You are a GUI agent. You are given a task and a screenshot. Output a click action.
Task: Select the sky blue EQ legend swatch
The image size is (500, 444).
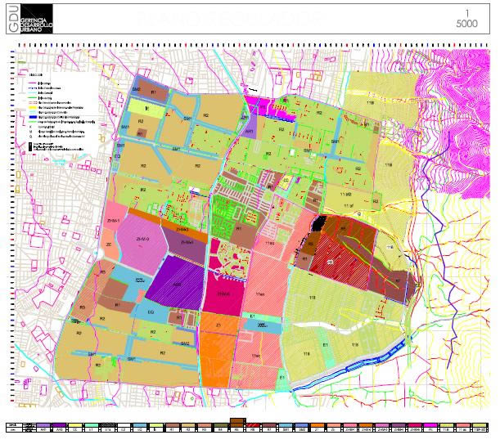point(140,425)
